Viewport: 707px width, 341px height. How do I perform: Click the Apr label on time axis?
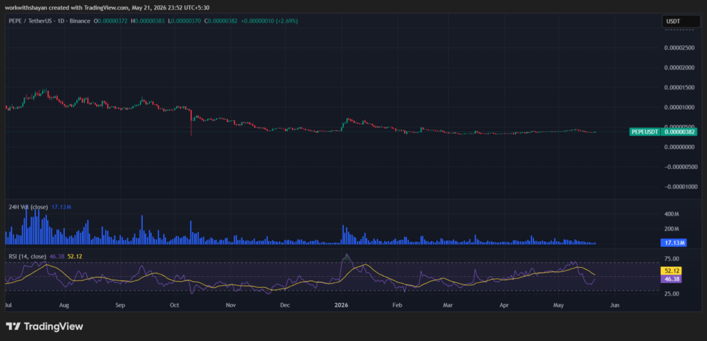[504, 305]
